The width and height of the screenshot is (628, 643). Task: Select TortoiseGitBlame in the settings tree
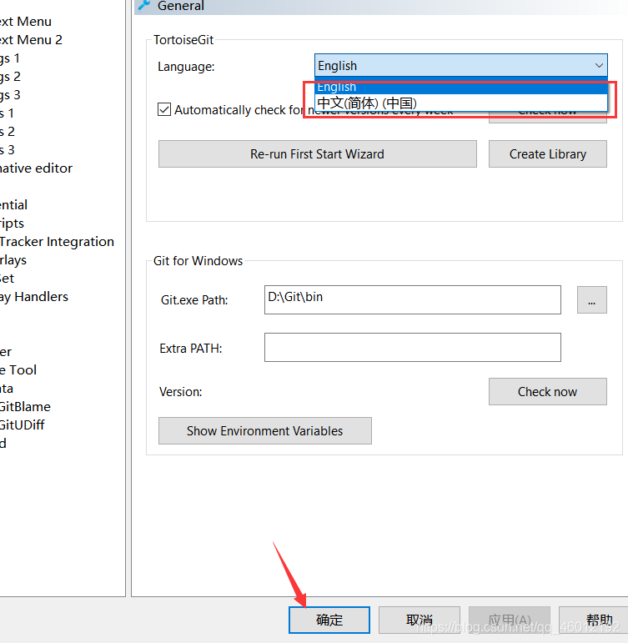[25, 406]
